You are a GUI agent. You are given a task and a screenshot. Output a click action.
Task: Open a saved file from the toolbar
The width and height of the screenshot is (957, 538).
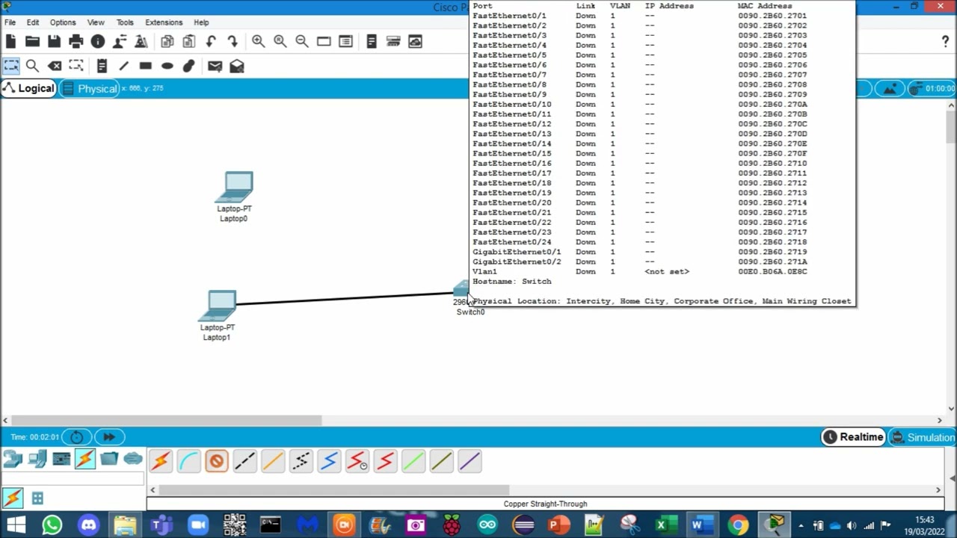tap(32, 42)
